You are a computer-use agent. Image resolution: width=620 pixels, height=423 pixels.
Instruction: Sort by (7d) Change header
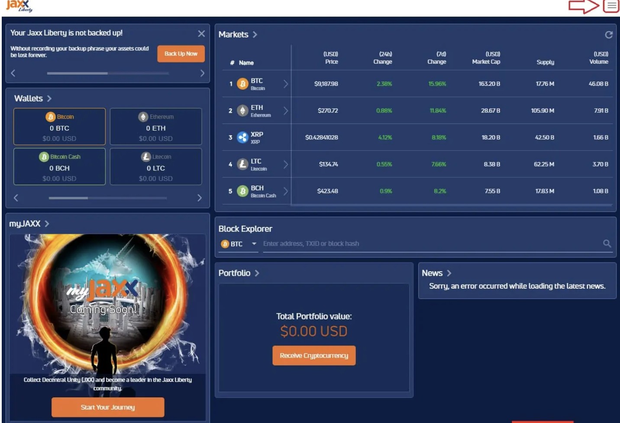[437, 58]
